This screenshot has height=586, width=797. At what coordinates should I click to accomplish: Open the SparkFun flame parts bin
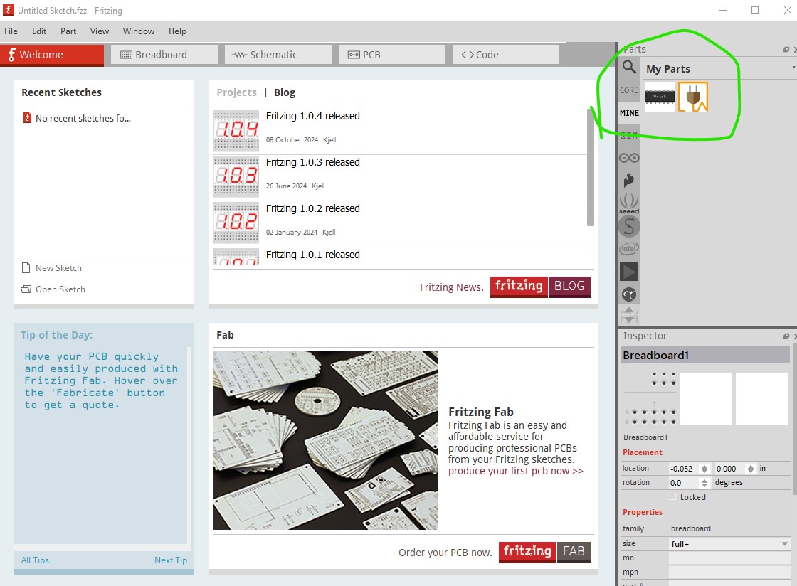click(x=629, y=181)
